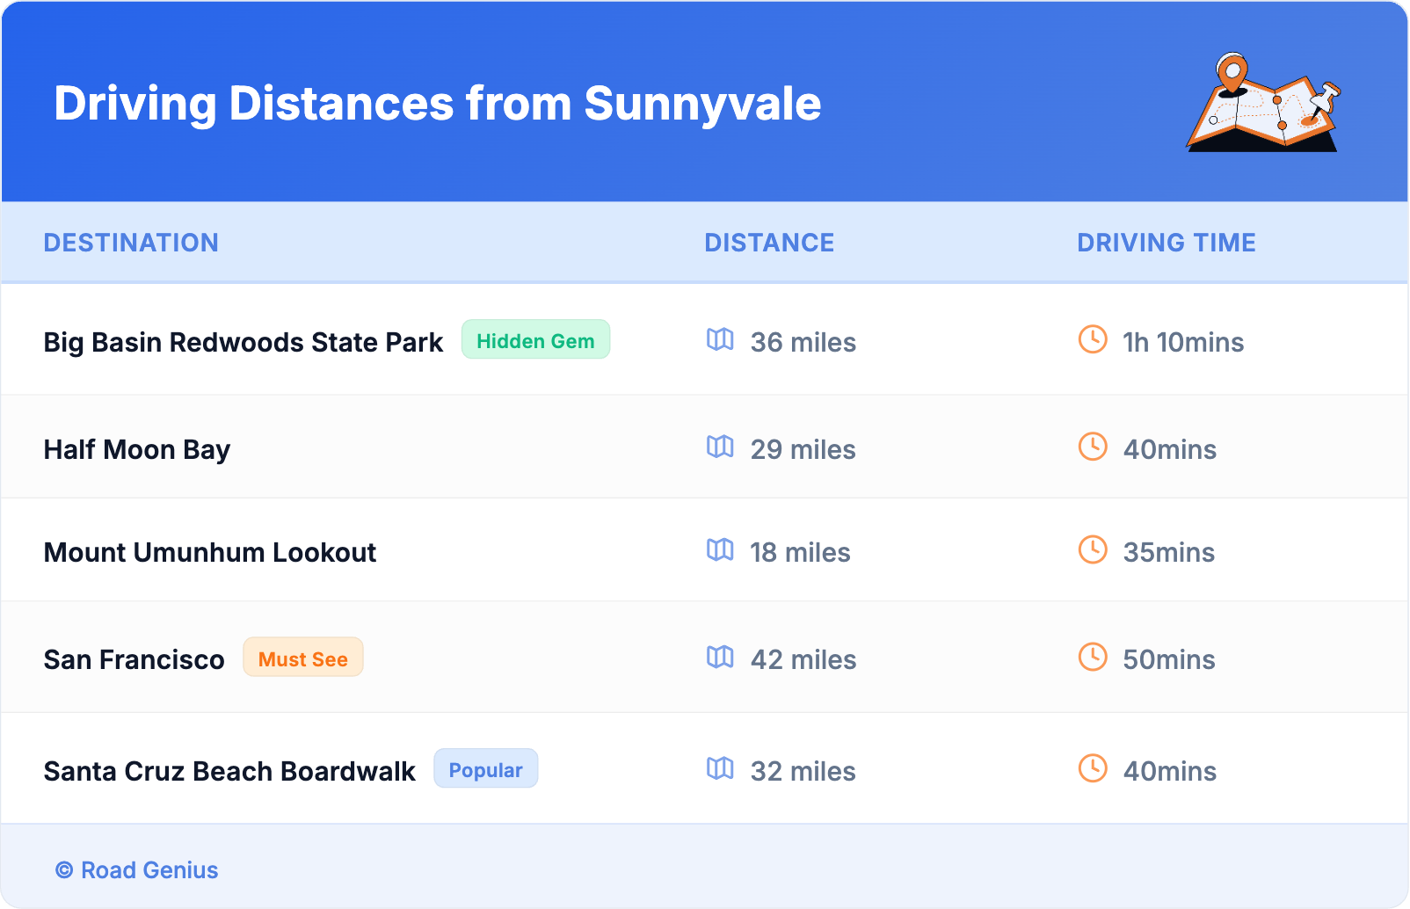
Task: Click the Driving Distances from Sunnyvale title
Action: (x=438, y=104)
